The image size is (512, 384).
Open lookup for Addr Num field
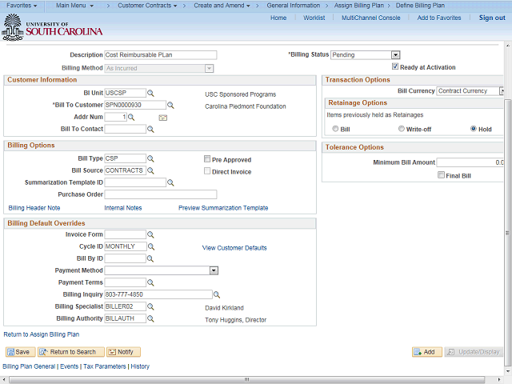(x=131, y=118)
